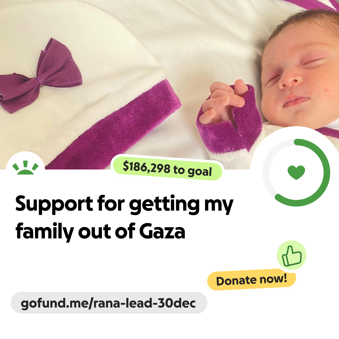Viewport: 339px width, 339px height.
Task: Open the campaign title starting with Support
Action: [x=124, y=218]
